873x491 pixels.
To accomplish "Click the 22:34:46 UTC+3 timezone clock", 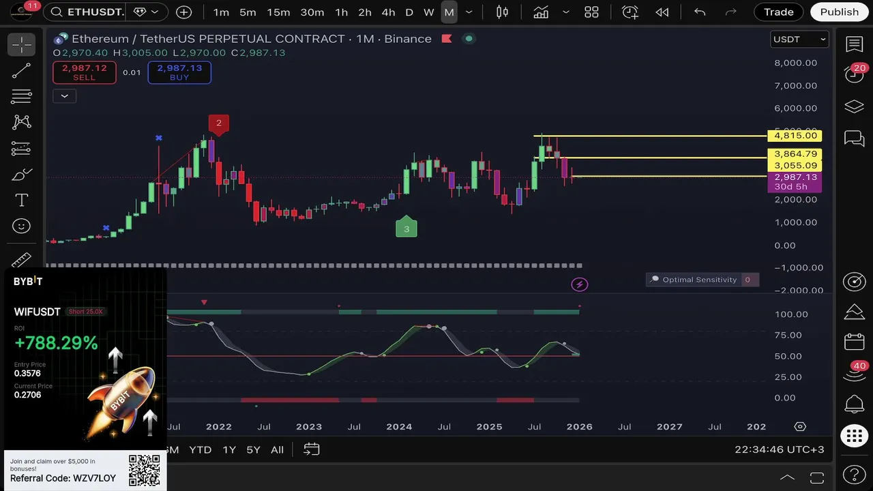I will tap(780, 449).
